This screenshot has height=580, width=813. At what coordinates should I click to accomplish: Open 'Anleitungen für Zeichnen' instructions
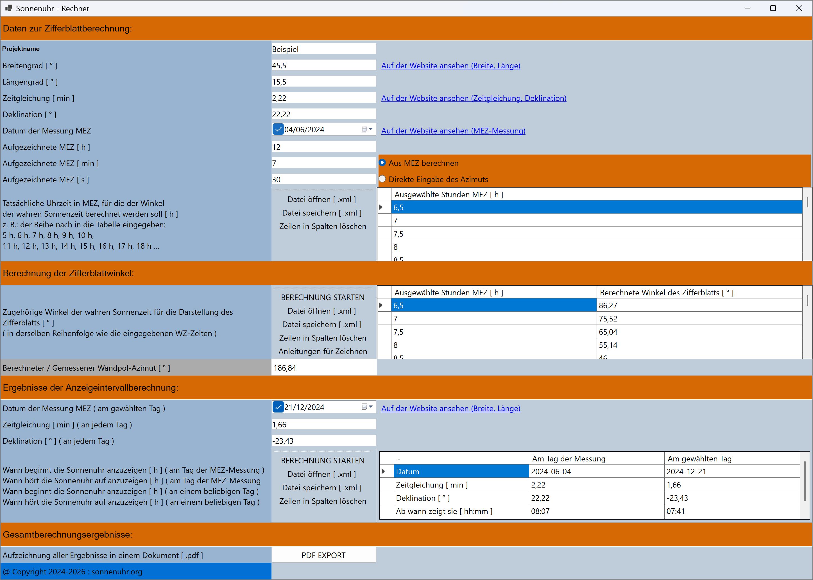323,352
